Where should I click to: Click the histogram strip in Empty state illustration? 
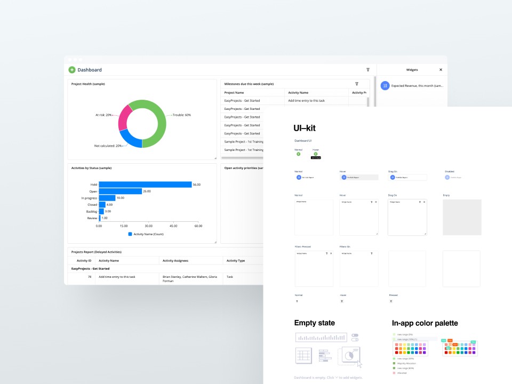coord(321,337)
